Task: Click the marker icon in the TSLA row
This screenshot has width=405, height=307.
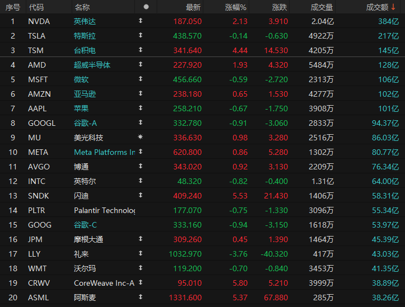Action: (x=141, y=35)
